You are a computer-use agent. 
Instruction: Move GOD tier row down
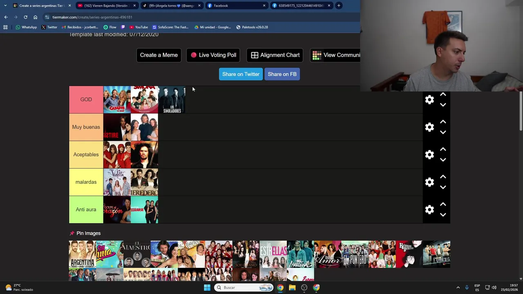pos(443,105)
